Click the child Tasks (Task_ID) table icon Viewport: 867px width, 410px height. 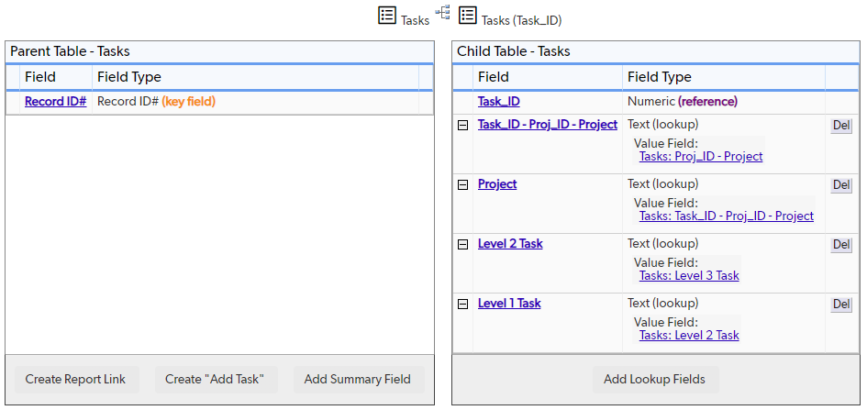click(468, 15)
